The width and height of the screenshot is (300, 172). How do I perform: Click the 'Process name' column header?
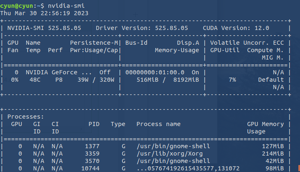click(159, 124)
